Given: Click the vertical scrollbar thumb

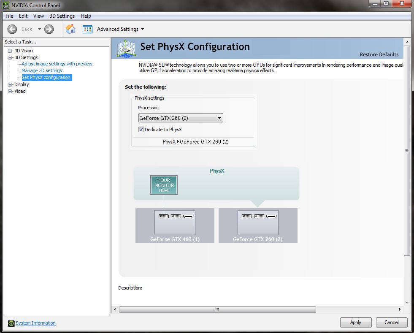Looking at the screenshot, I should (407, 151).
